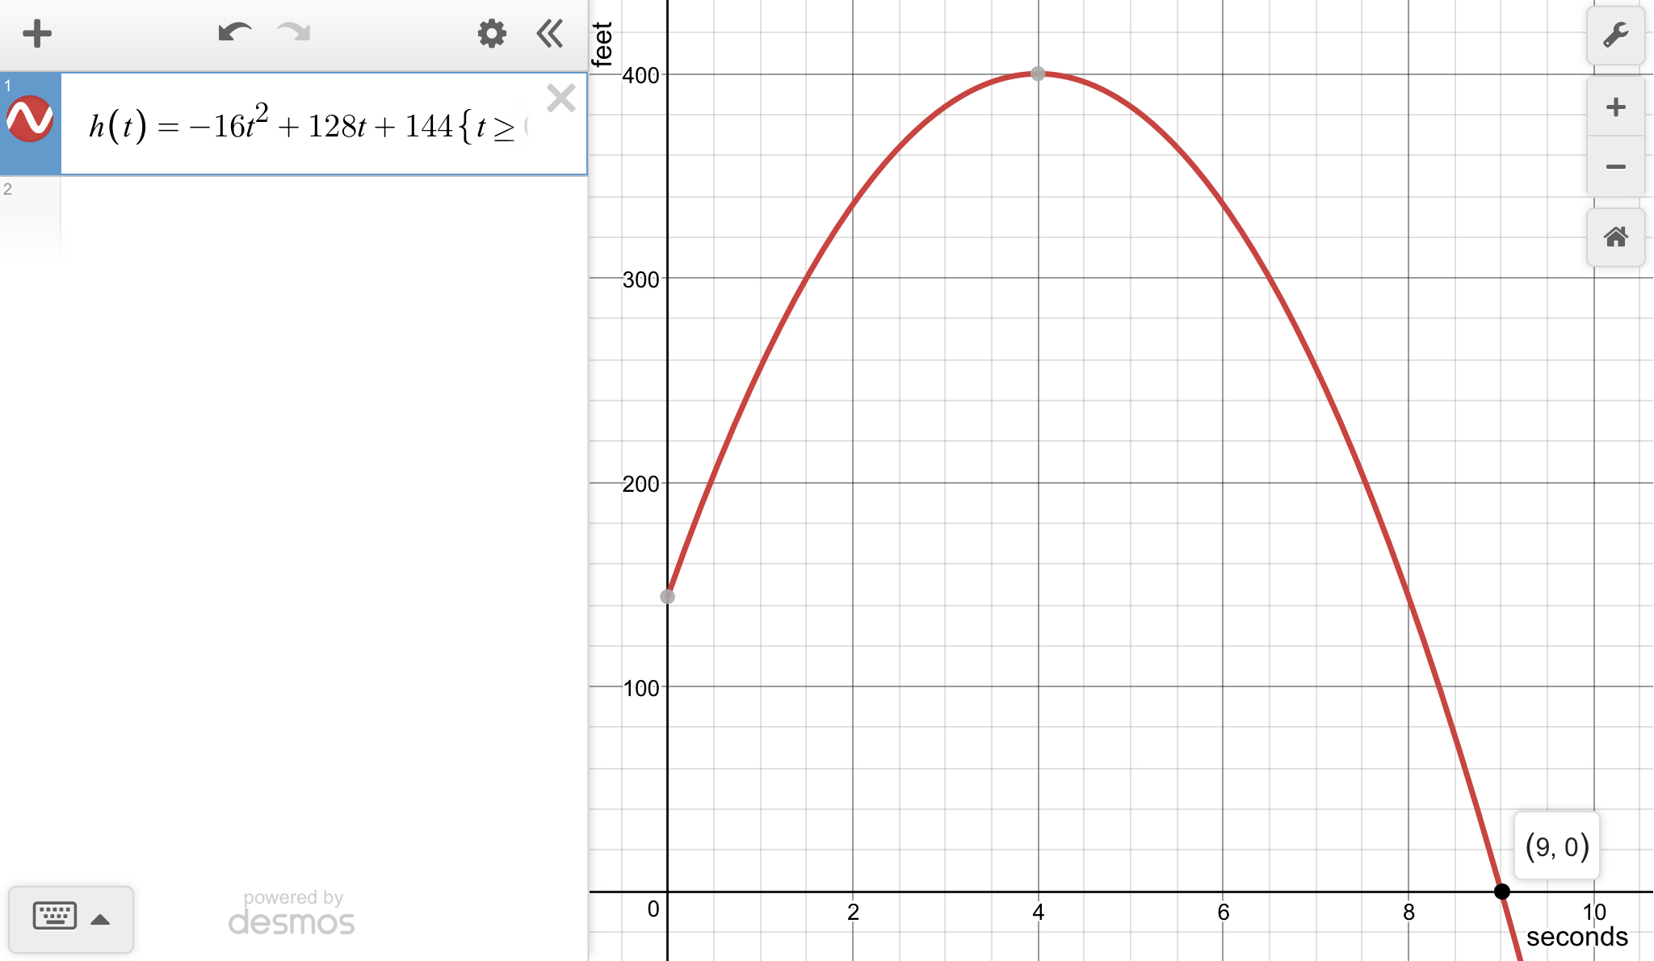Click inside the h(t) expression field
Viewport: 1654px width, 961px height.
[x=307, y=126]
